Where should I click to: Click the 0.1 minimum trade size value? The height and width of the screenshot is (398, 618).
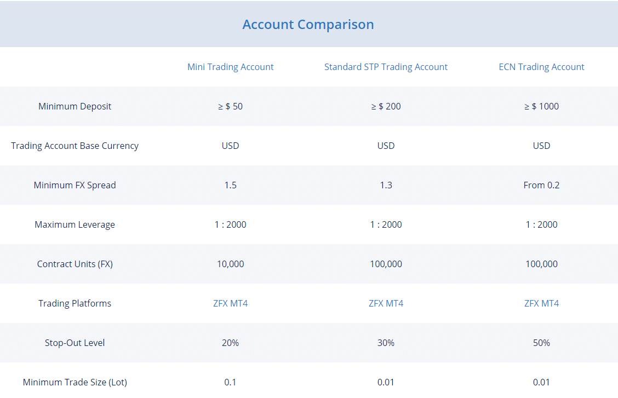click(230, 382)
